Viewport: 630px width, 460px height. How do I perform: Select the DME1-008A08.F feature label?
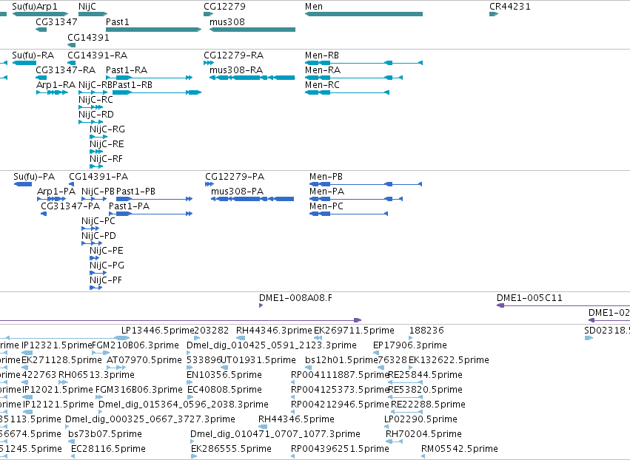point(295,298)
